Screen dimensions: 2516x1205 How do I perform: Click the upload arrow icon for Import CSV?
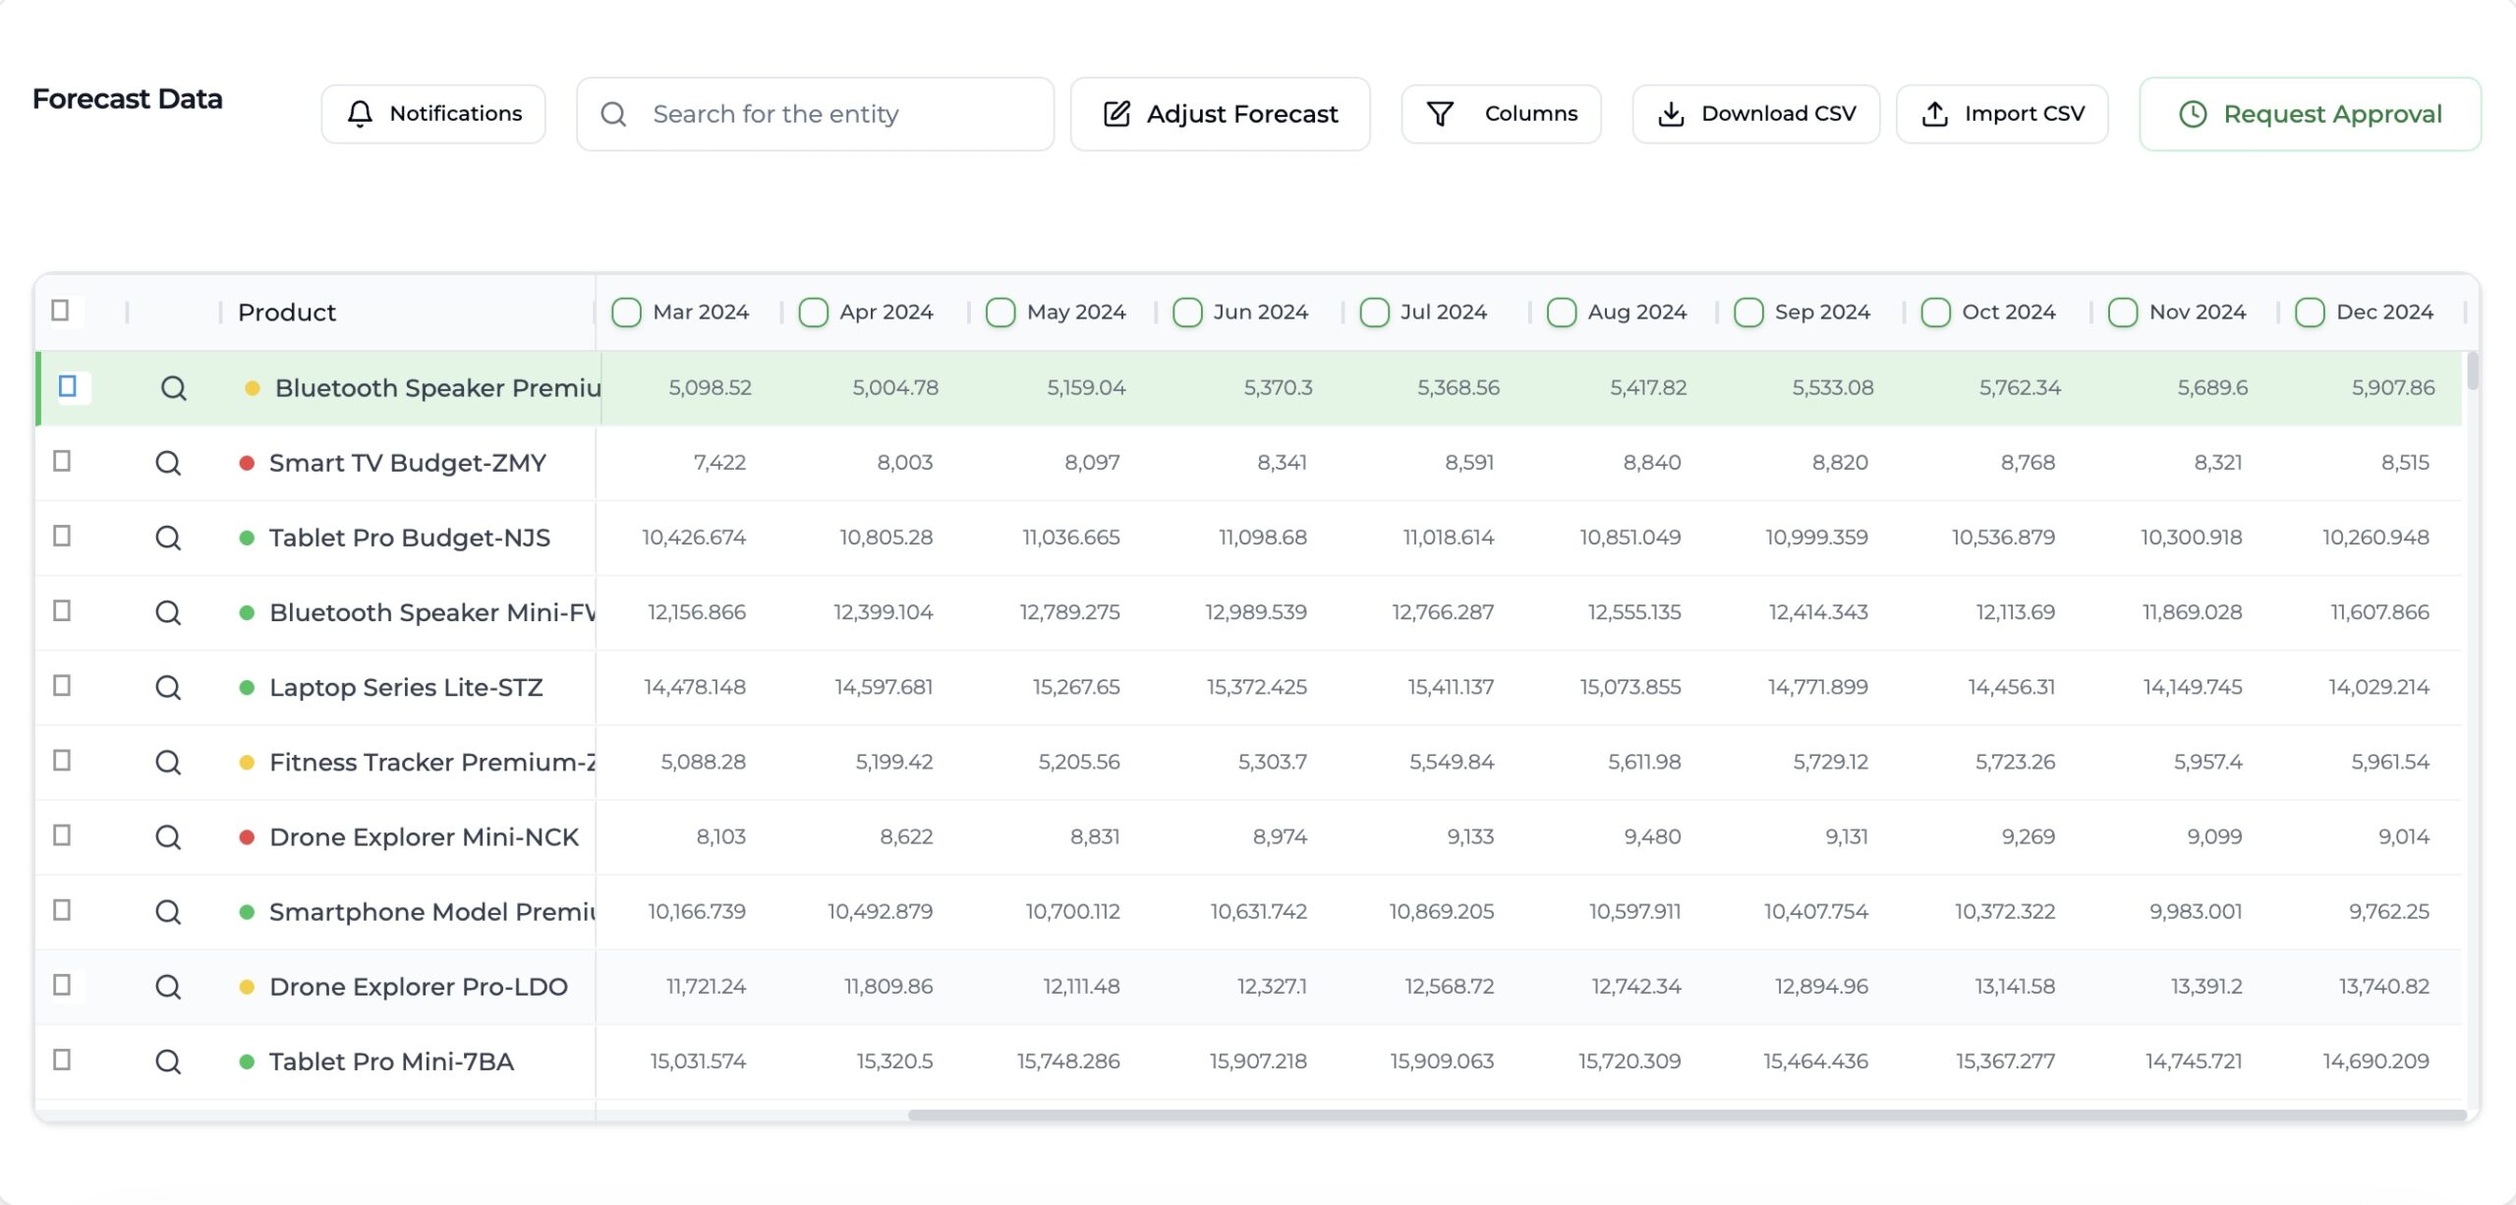click(1934, 114)
